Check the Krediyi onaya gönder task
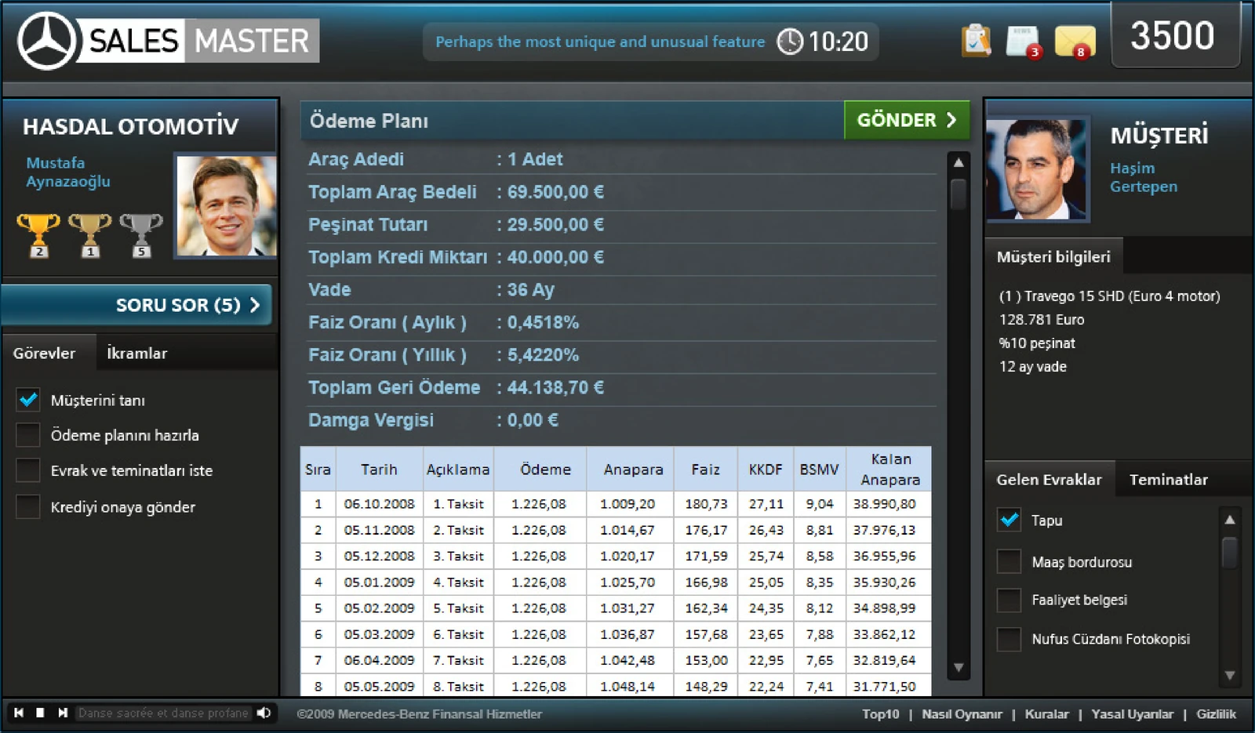The width and height of the screenshot is (1255, 733). (x=28, y=506)
